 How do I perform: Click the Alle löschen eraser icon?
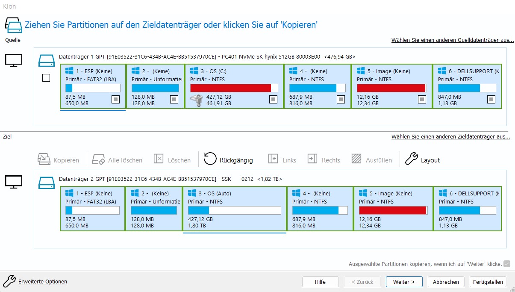click(x=99, y=159)
